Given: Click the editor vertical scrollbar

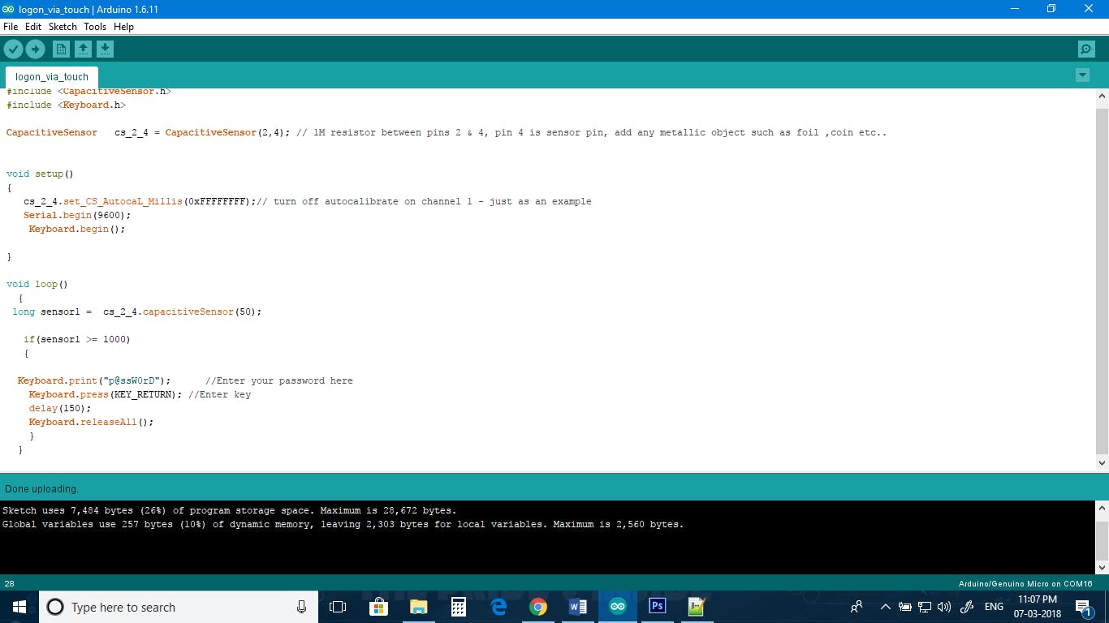Looking at the screenshot, I should 1102,280.
